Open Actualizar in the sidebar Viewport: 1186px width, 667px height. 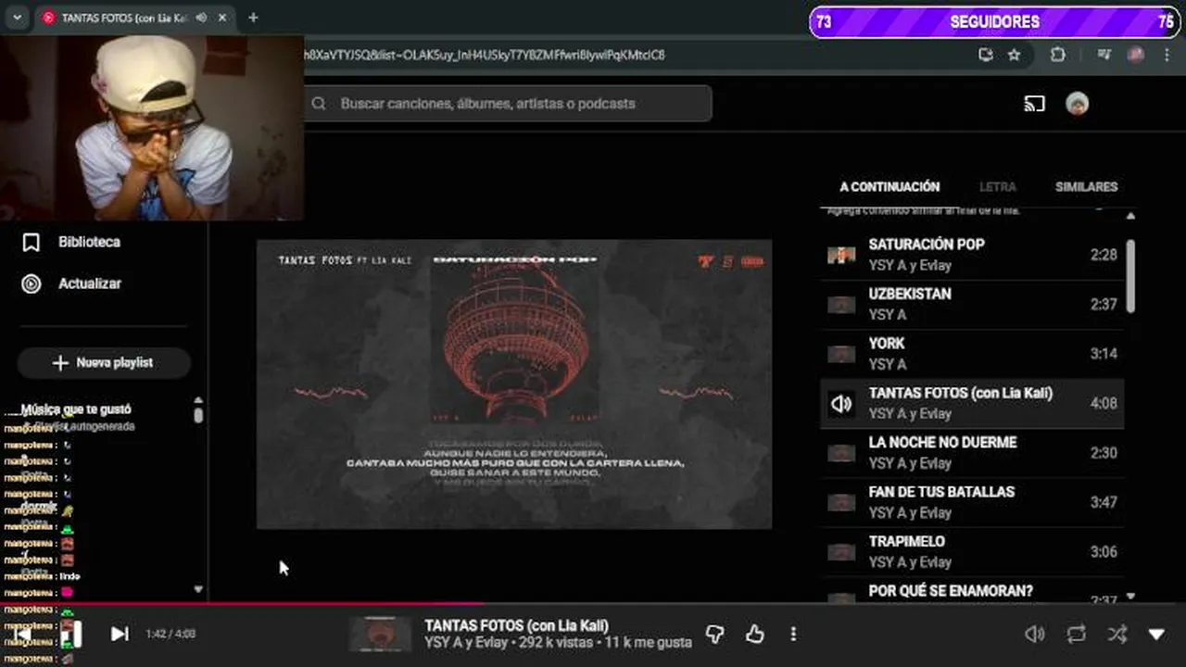90,283
